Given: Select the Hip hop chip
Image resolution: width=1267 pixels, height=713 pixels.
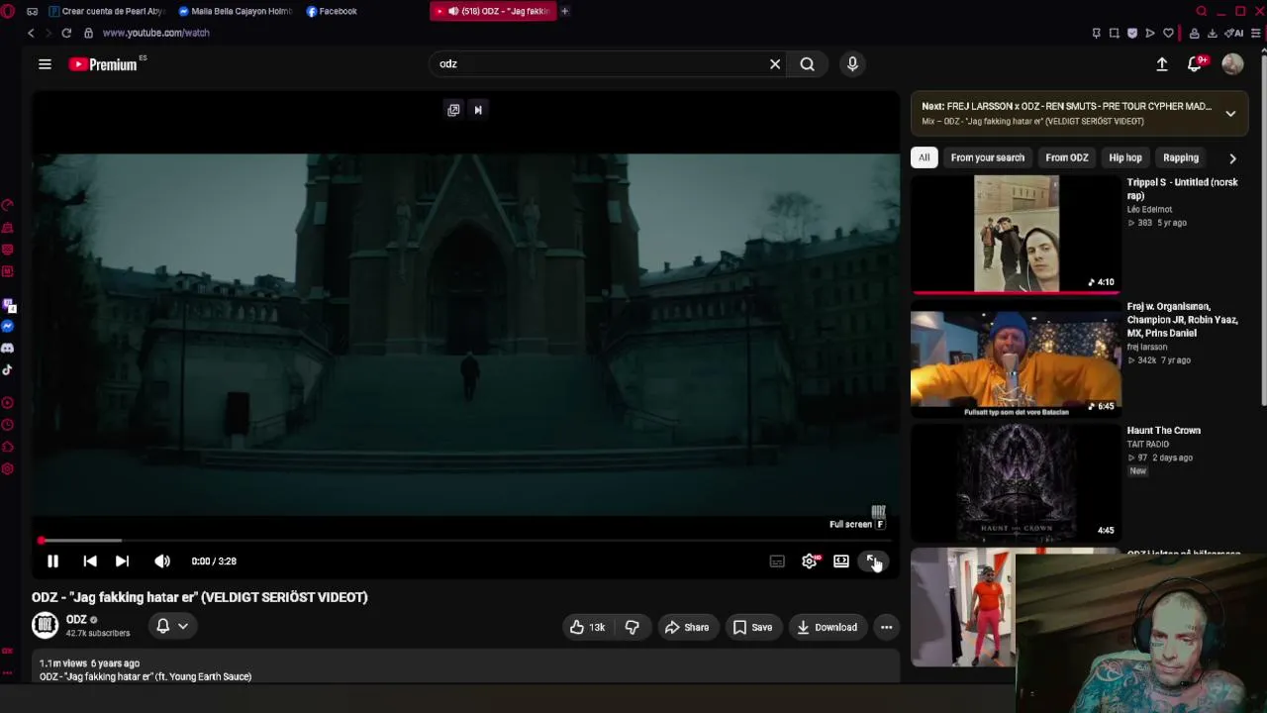Looking at the screenshot, I should [1125, 157].
